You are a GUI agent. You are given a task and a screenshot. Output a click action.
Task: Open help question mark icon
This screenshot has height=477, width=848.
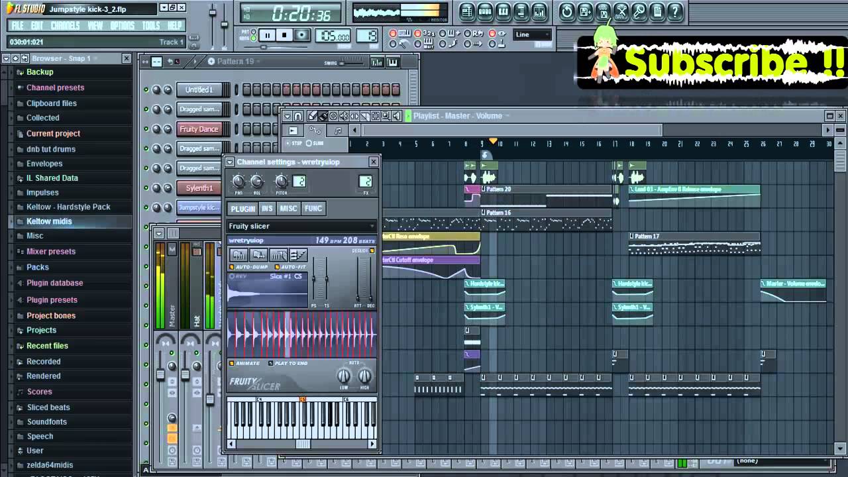[x=674, y=11]
